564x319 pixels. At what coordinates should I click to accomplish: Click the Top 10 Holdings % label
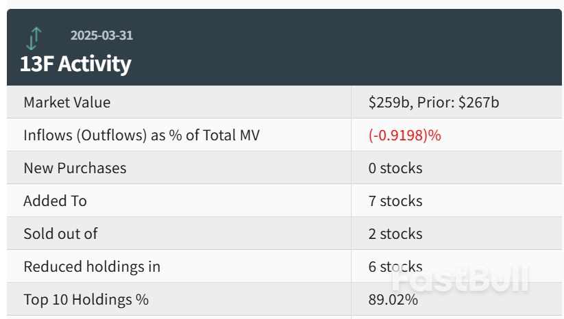click(x=86, y=300)
